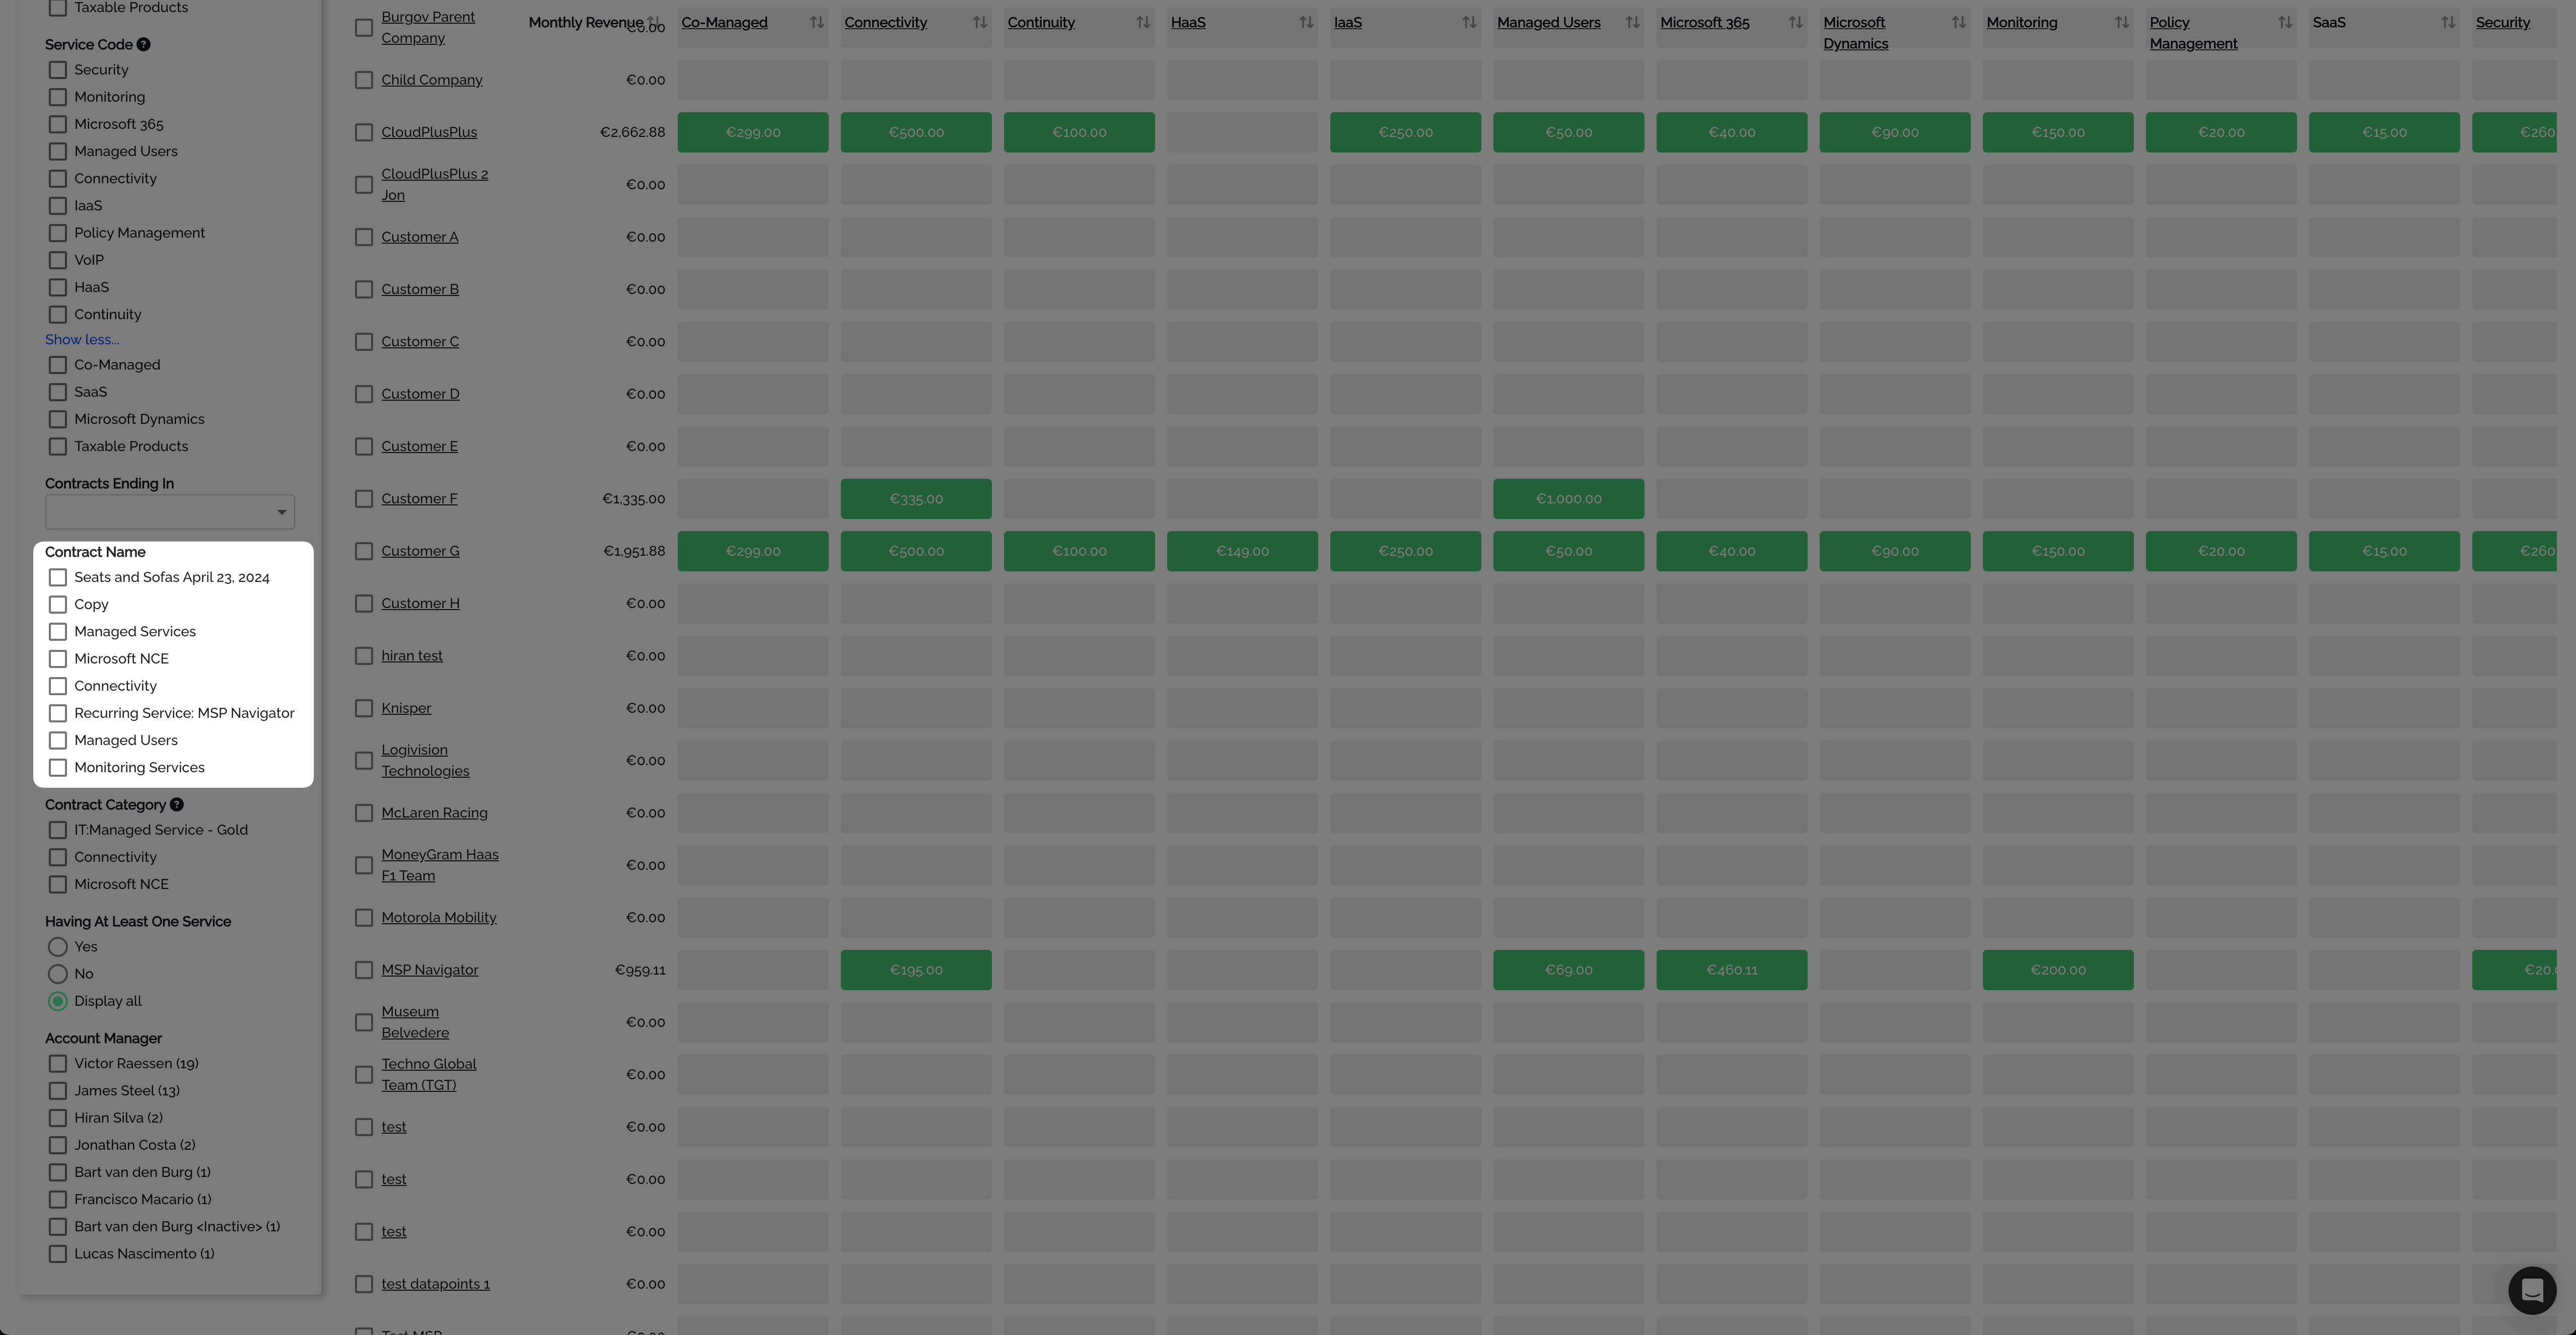Check the Lucas Nascimento (1) account manager

tap(58, 1253)
